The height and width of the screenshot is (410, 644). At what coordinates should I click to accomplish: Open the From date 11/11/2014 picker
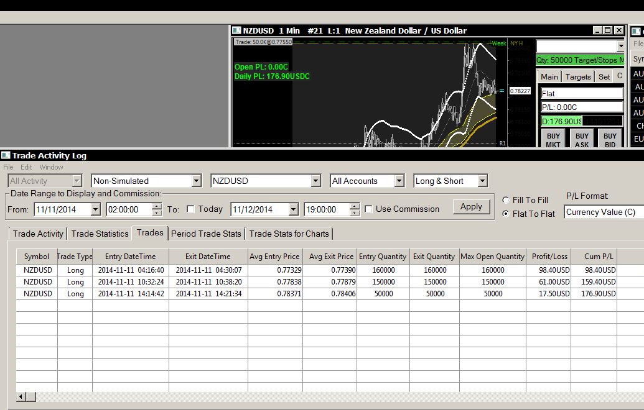click(95, 209)
